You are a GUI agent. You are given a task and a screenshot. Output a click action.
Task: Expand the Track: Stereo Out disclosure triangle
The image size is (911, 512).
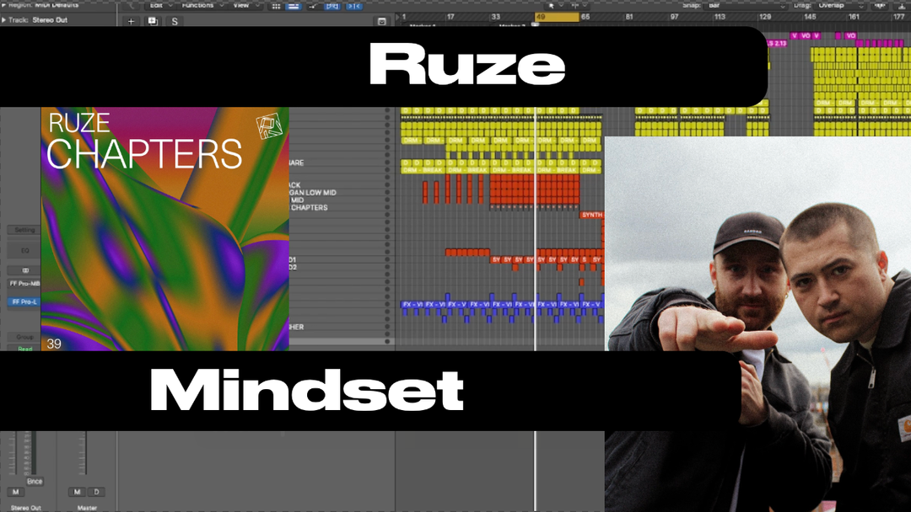pos(4,19)
